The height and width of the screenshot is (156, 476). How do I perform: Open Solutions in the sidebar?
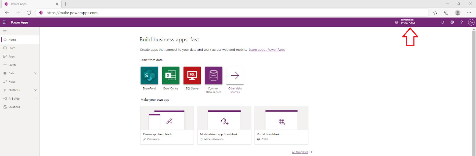[20, 107]
